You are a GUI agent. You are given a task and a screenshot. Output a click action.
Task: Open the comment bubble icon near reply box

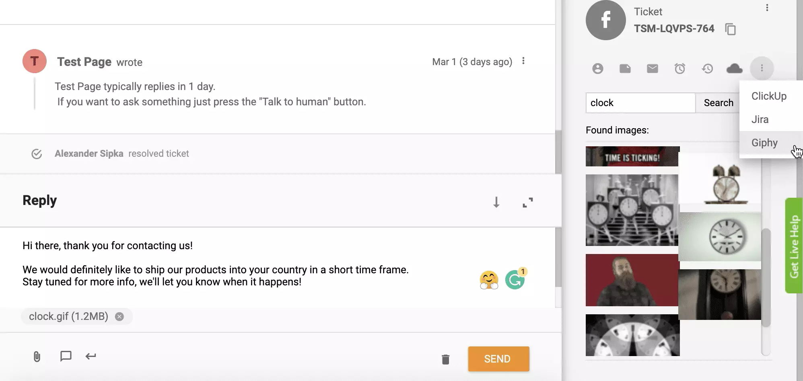65,356
